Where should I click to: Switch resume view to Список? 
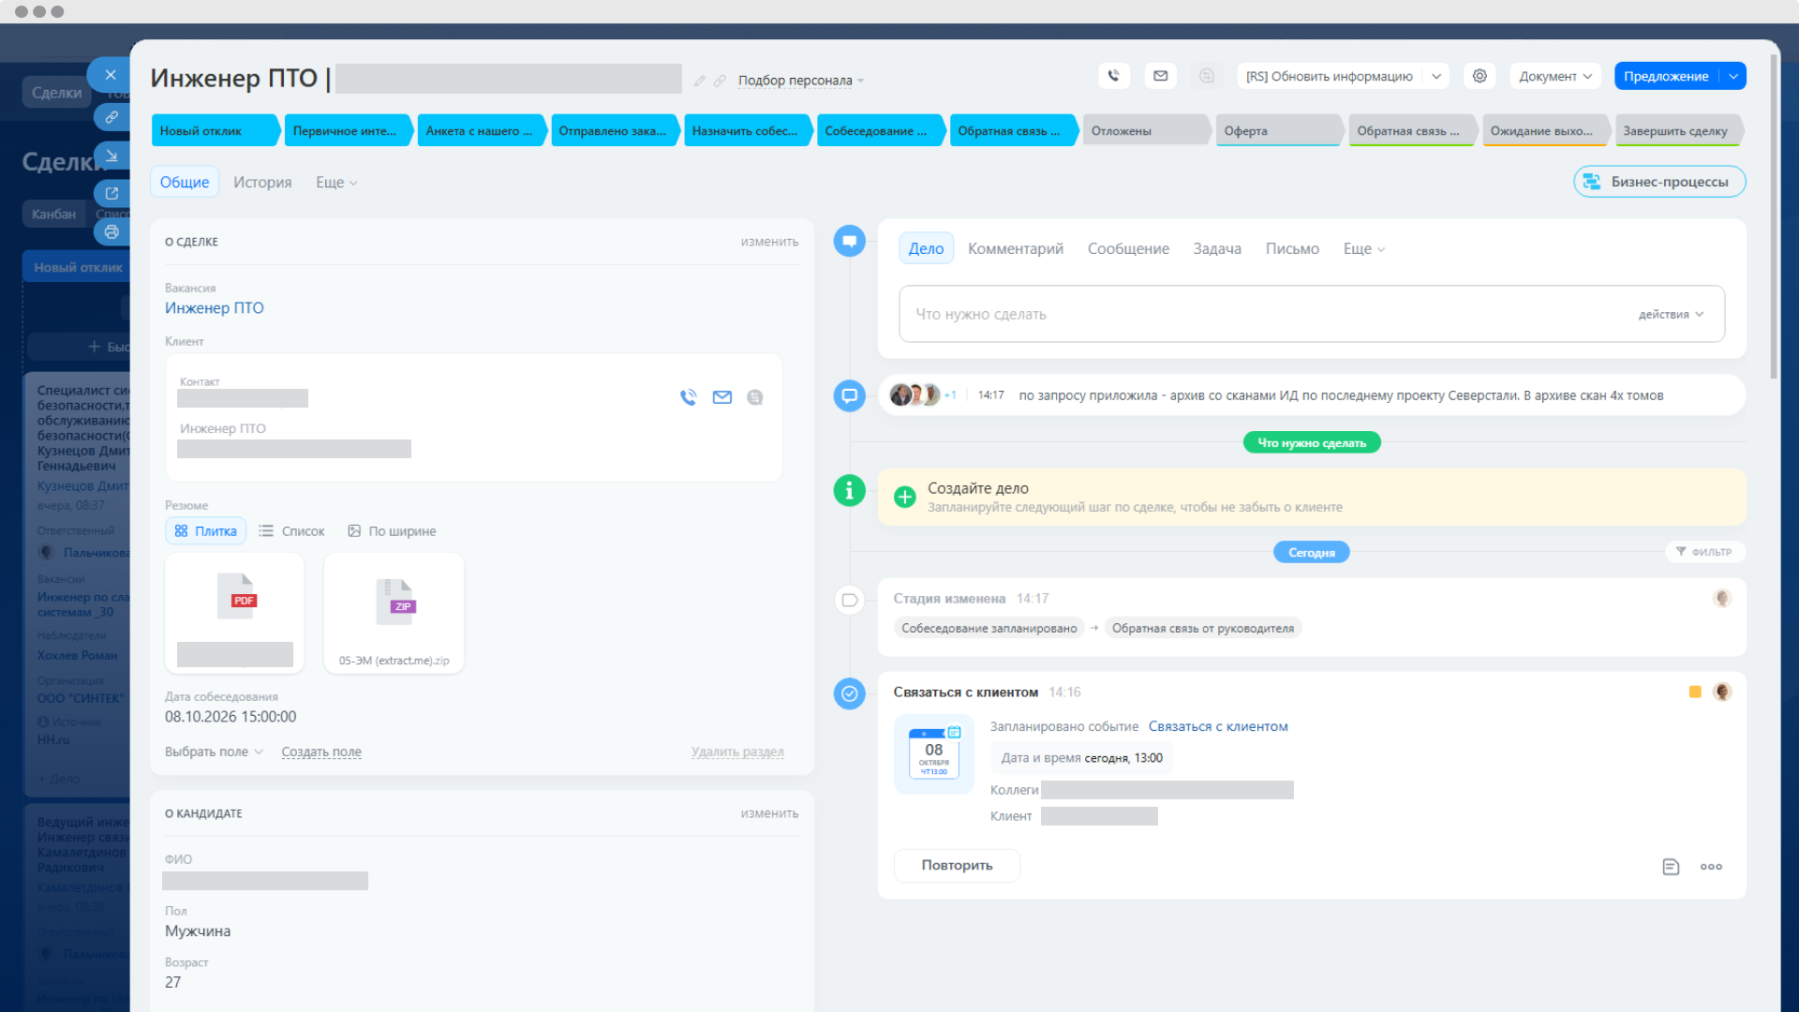pos(291,531)
